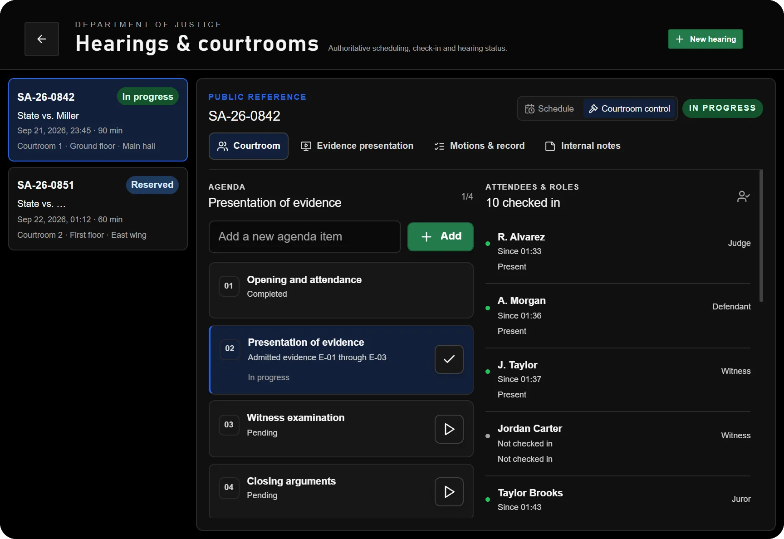The height and width of the screenshot is (539, 784).
Task: Click the Add agenda item button
Action: coord(441,237)
